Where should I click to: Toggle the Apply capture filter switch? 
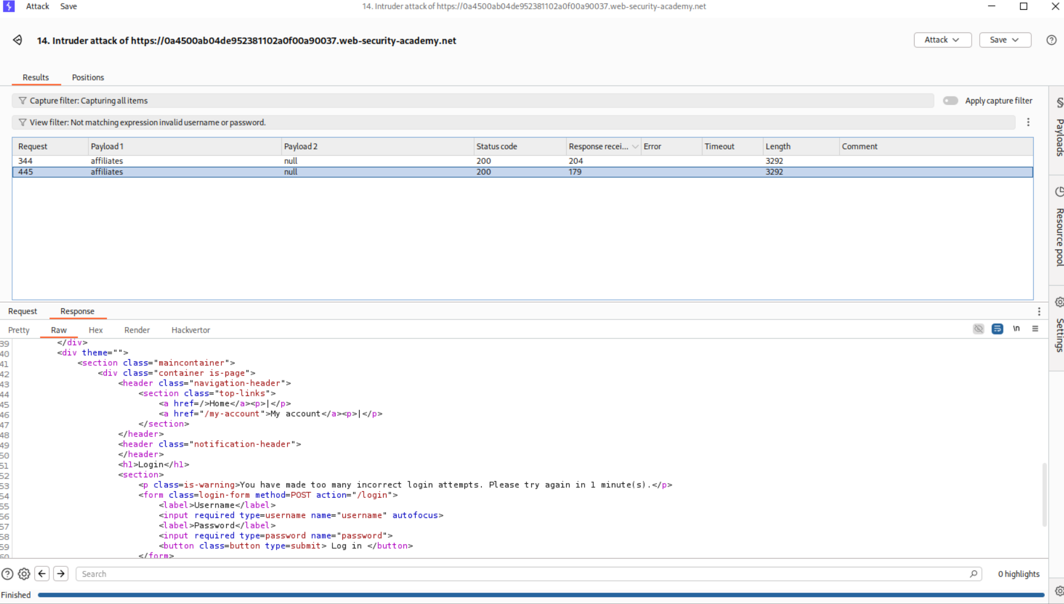pos(950,100)
